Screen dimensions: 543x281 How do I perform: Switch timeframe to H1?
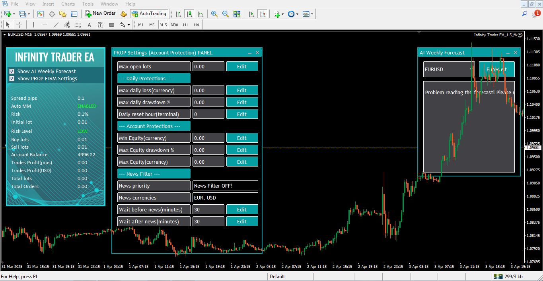[185, 24]
